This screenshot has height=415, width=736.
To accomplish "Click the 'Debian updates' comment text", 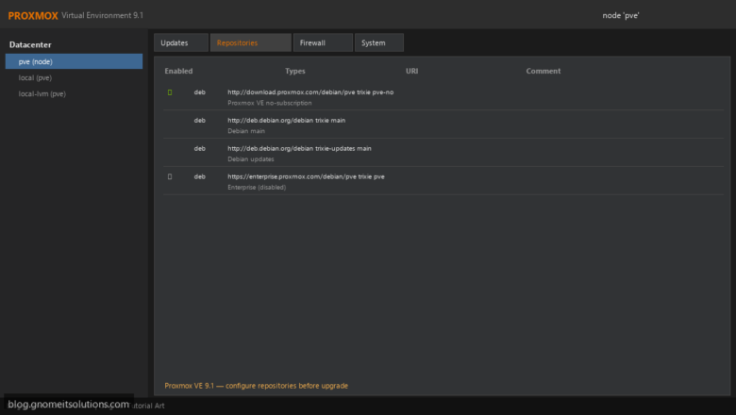I will [251, 159].
